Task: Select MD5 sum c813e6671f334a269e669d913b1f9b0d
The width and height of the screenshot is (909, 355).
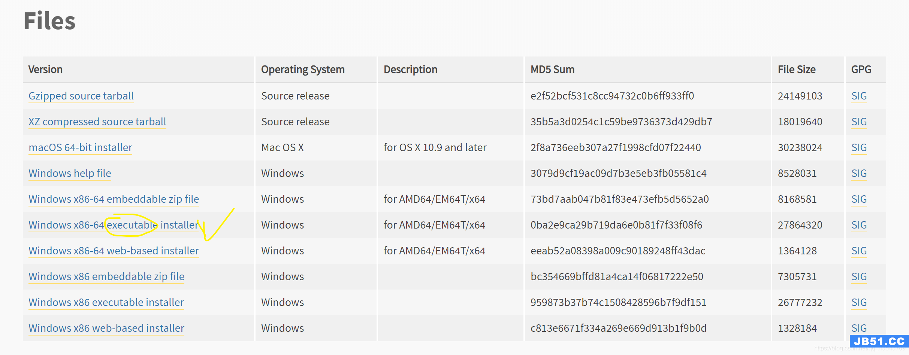Action: pyautogui.click(x=619, y=328)
